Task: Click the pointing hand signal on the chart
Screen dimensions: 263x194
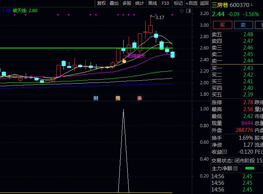Action: coord(124,61)
